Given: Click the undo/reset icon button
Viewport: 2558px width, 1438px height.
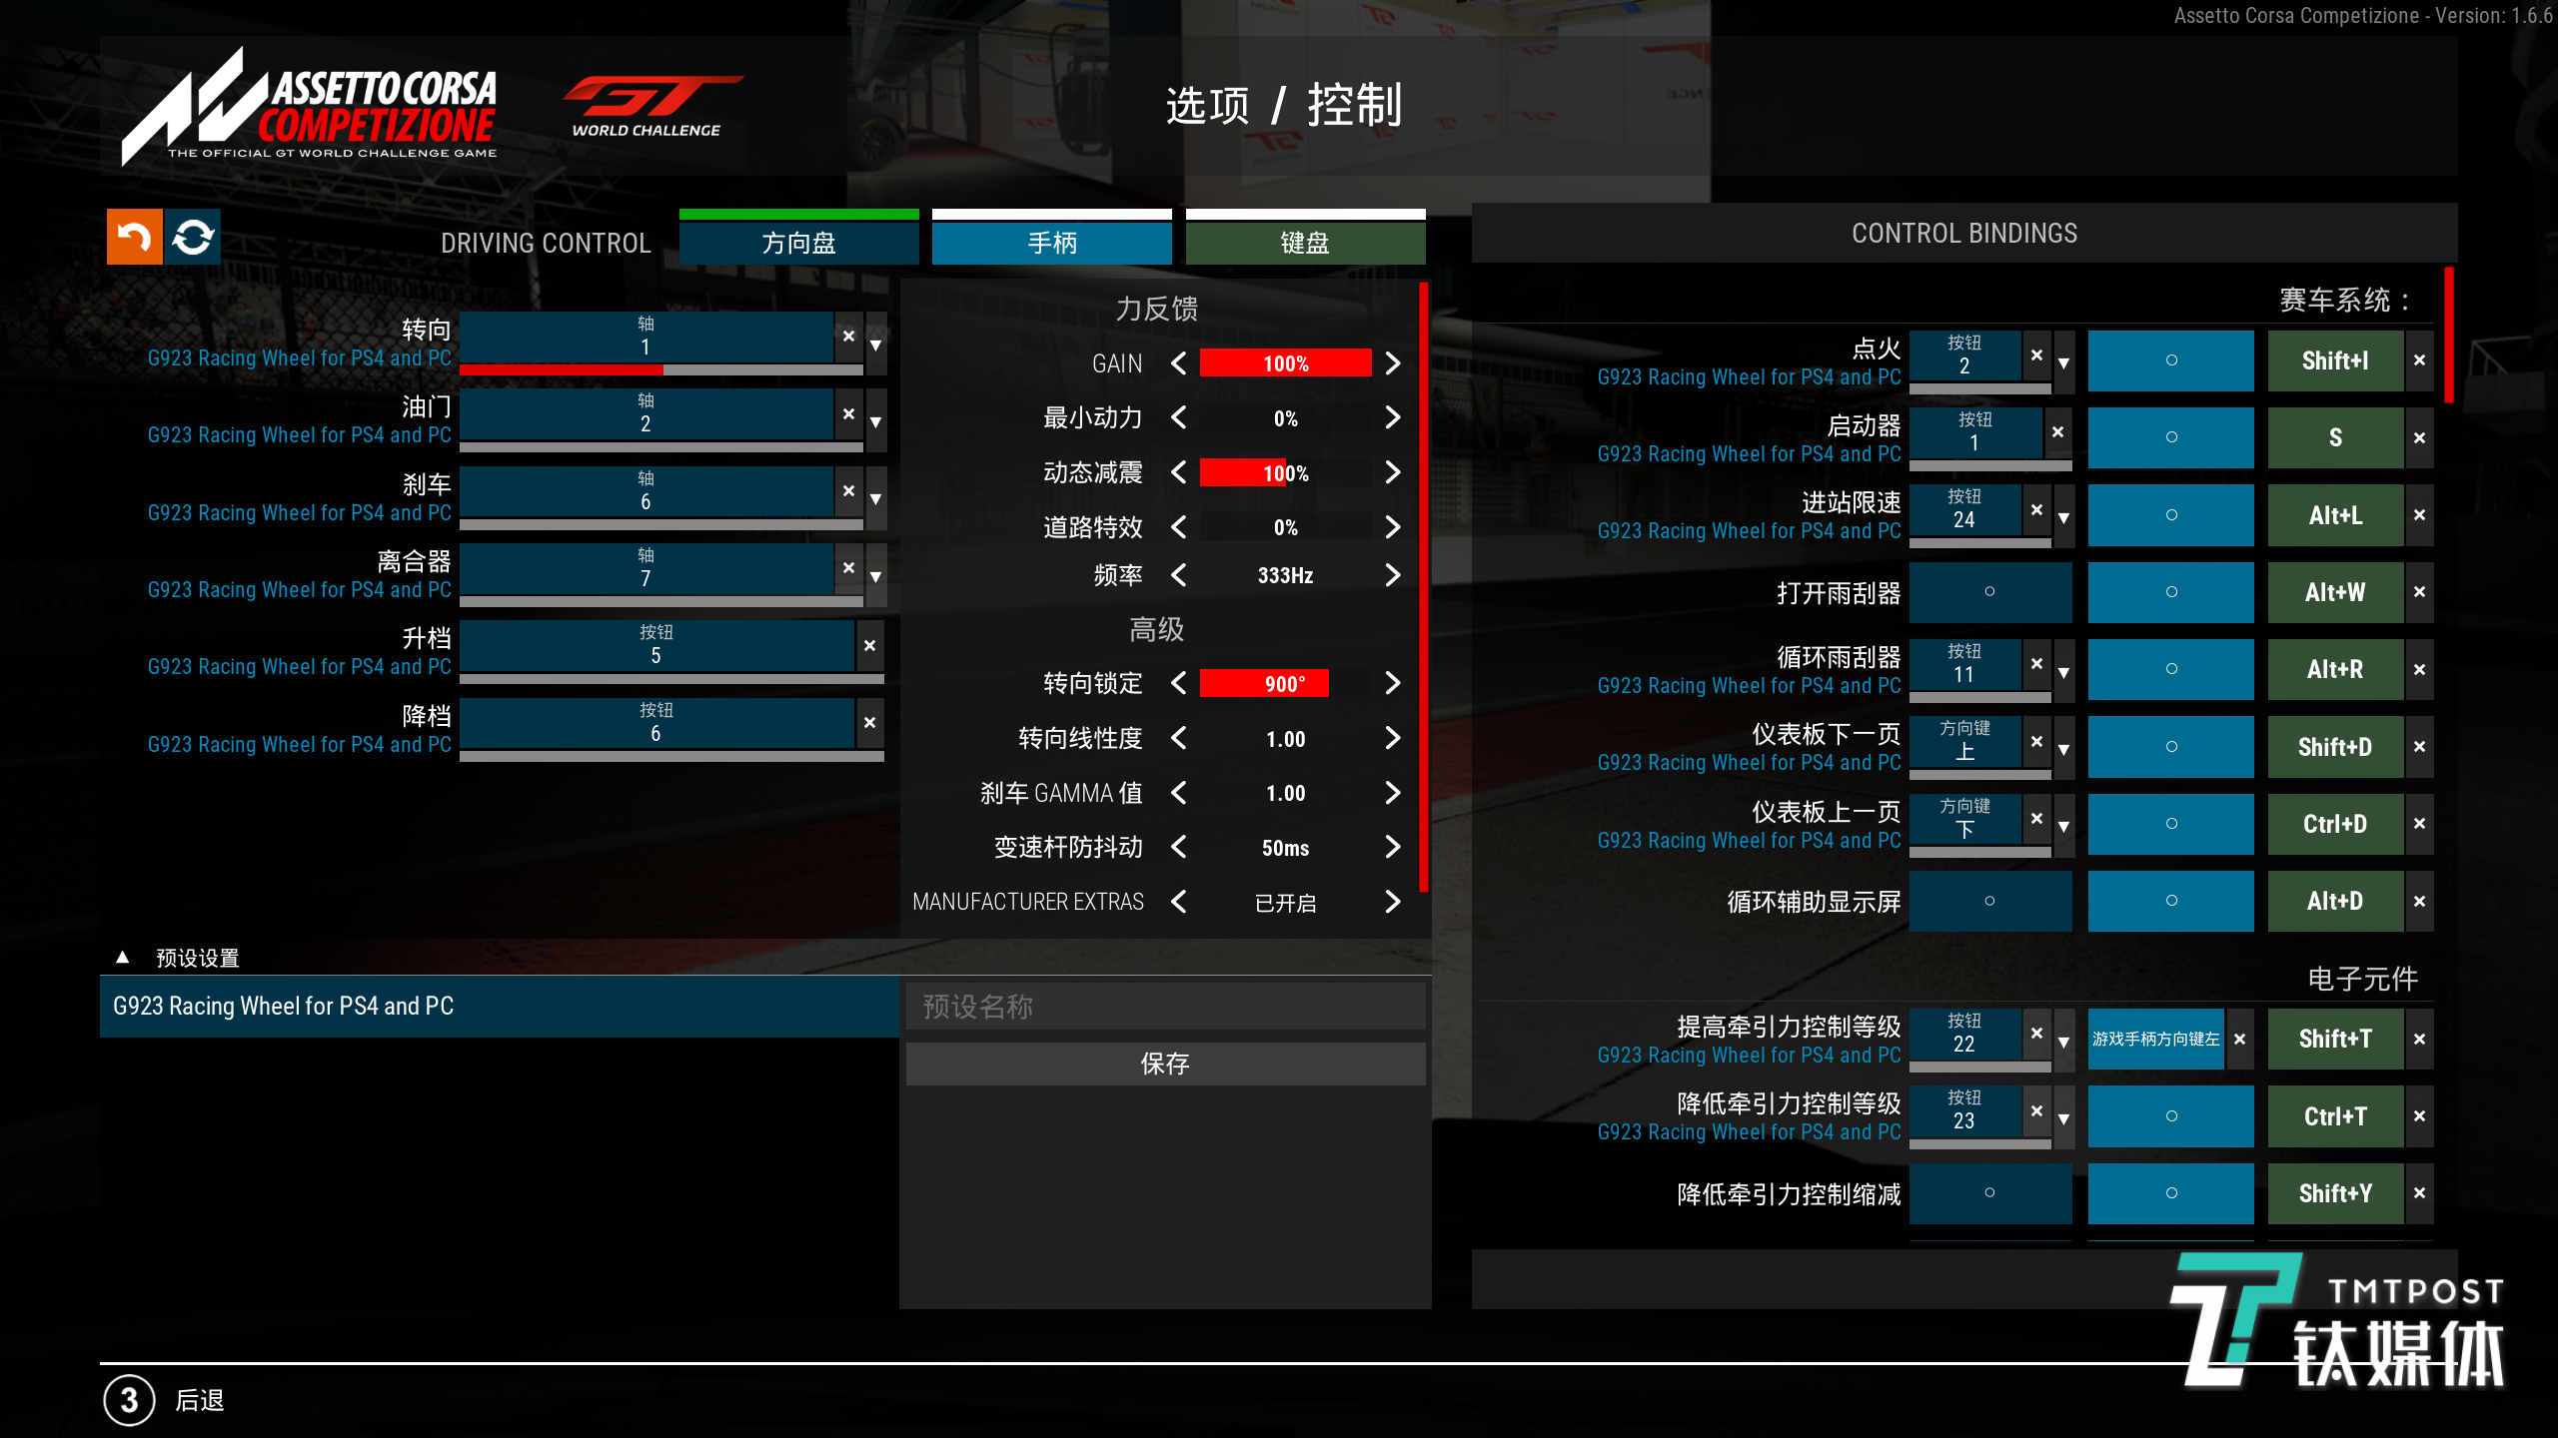Looking at the screenshot, I should (134, 236).
